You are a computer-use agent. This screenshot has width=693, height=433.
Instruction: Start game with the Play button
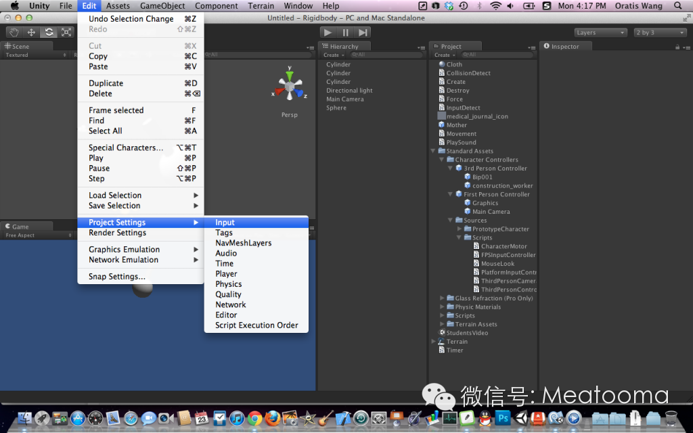[x=328, y=32]
